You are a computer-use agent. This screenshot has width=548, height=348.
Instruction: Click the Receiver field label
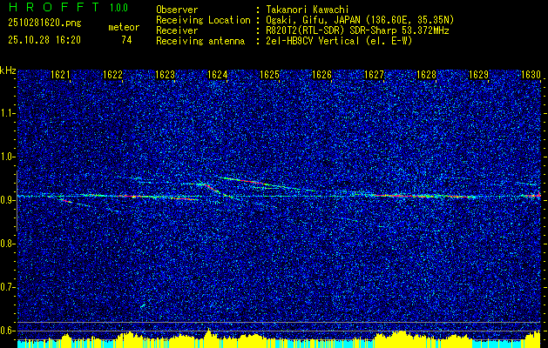click(x=177, y=30)
